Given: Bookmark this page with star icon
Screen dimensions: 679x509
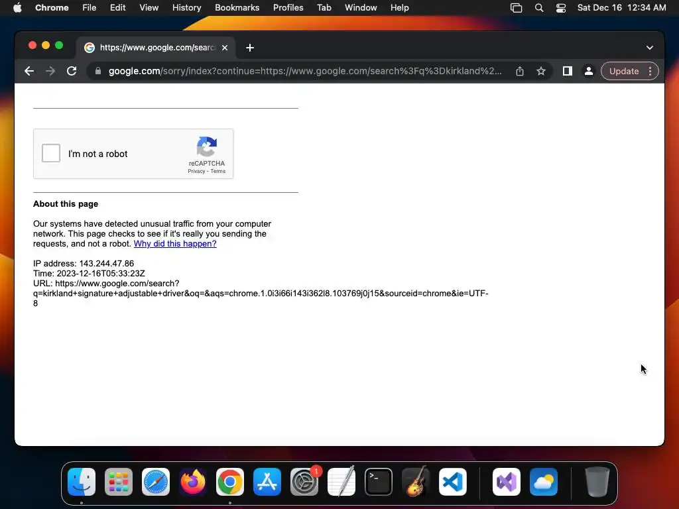Looking at the screenshot, I should click(x=541, y=71).
